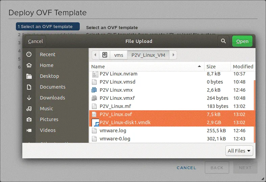Click the Downloads arrow icon in sidebar
Screen dimensions: 266x182
pyautogui.click(x=29, y=98)
